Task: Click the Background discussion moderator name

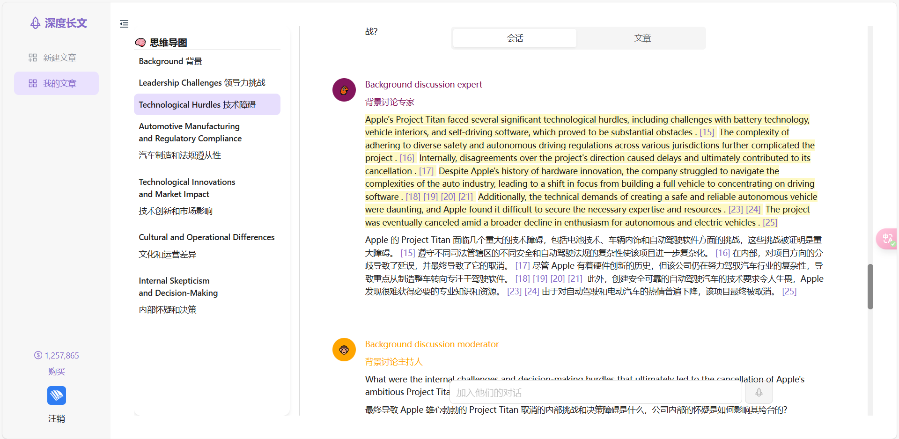Action: (x=432, y=344)
